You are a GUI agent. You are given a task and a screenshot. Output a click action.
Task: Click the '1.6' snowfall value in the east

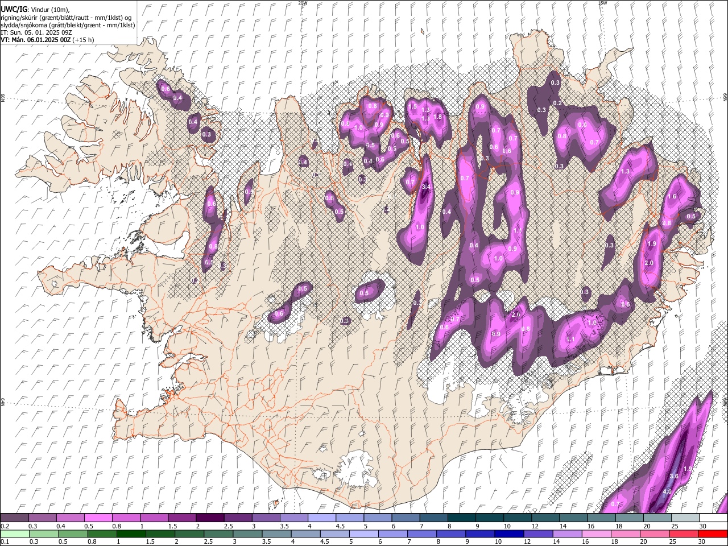click(x=672, y=196)
